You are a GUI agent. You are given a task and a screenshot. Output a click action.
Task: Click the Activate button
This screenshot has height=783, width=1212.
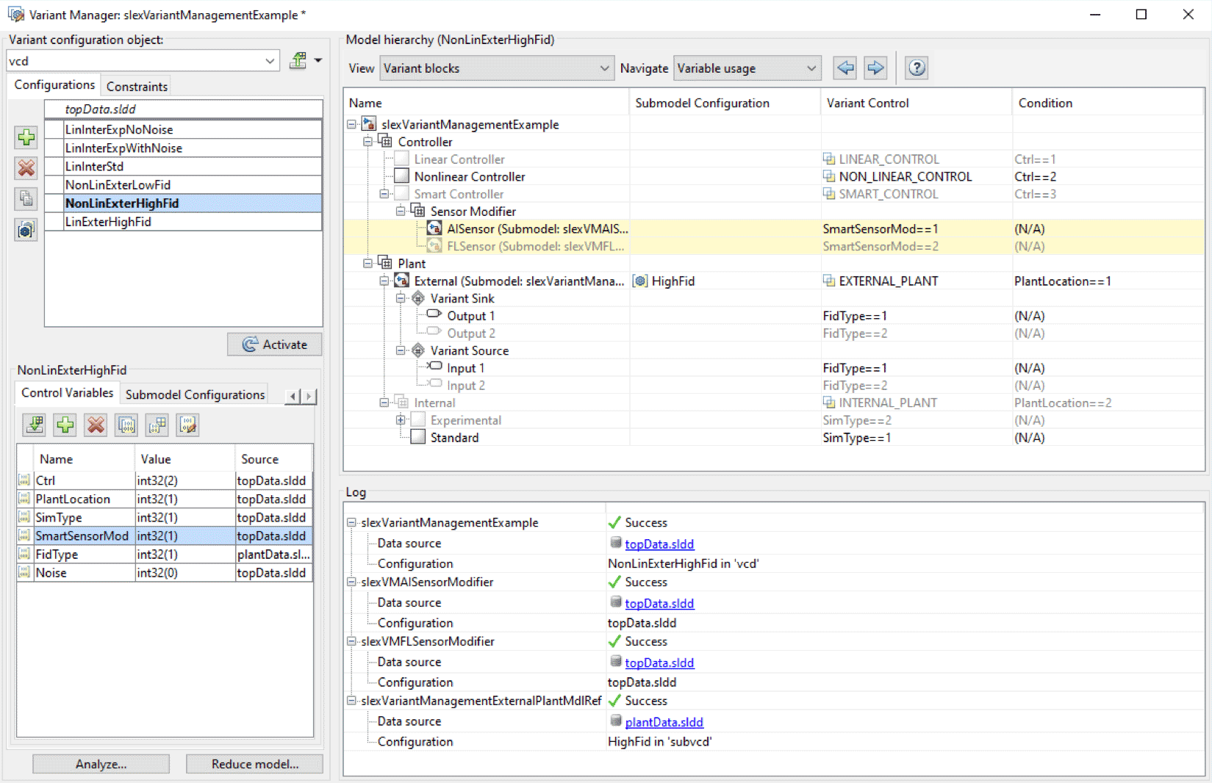point(274,344)
